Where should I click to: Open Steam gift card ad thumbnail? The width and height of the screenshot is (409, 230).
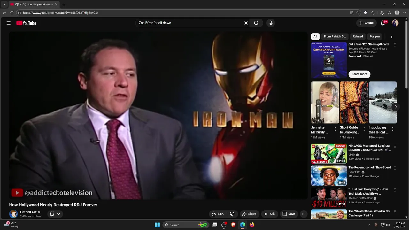(329, 60)
